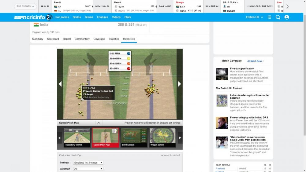Open IND-U19 in SL event in ticker

(102, 6)
